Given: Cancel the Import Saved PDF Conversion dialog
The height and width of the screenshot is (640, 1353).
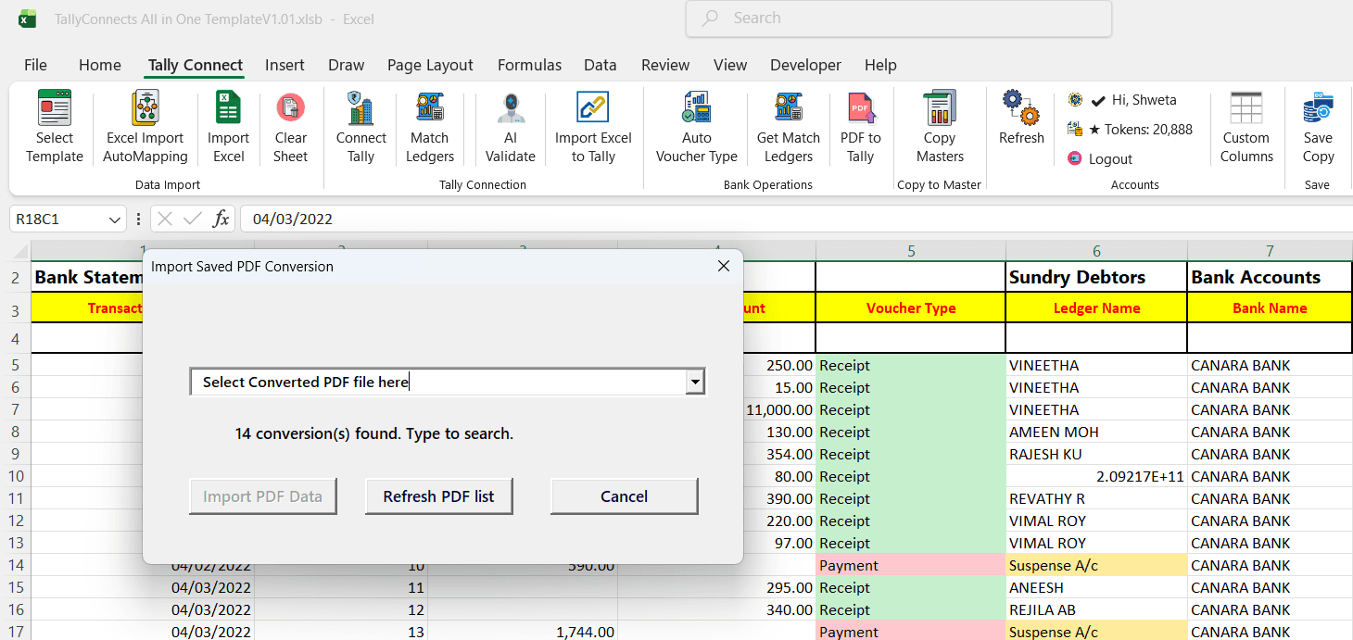Looking at the screenshot, I should pyautogui.click(x=624, y=496).
